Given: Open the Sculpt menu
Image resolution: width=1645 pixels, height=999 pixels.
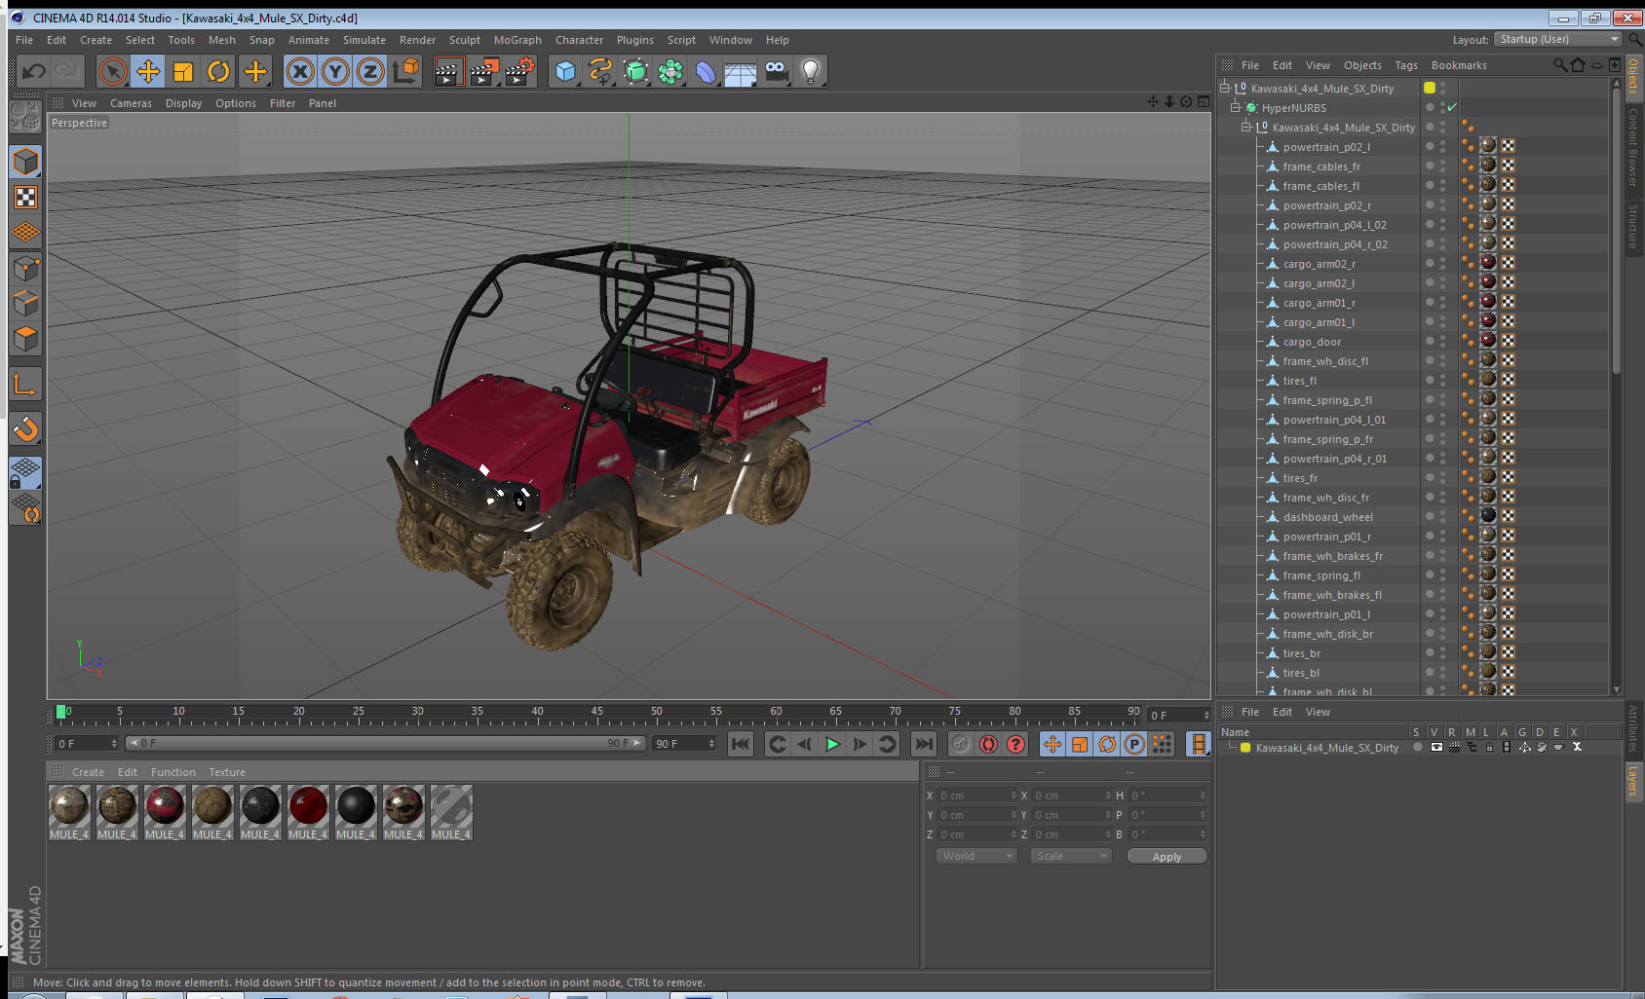Looking at the screenshot, I should (465, 40).
